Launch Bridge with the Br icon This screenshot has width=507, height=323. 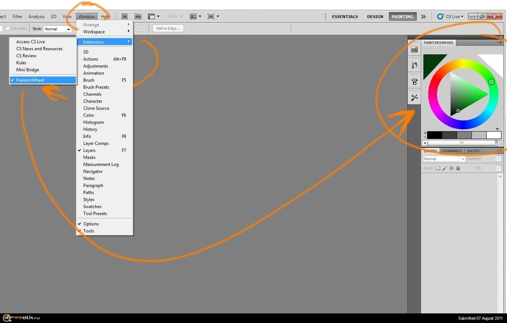[125, 17]
